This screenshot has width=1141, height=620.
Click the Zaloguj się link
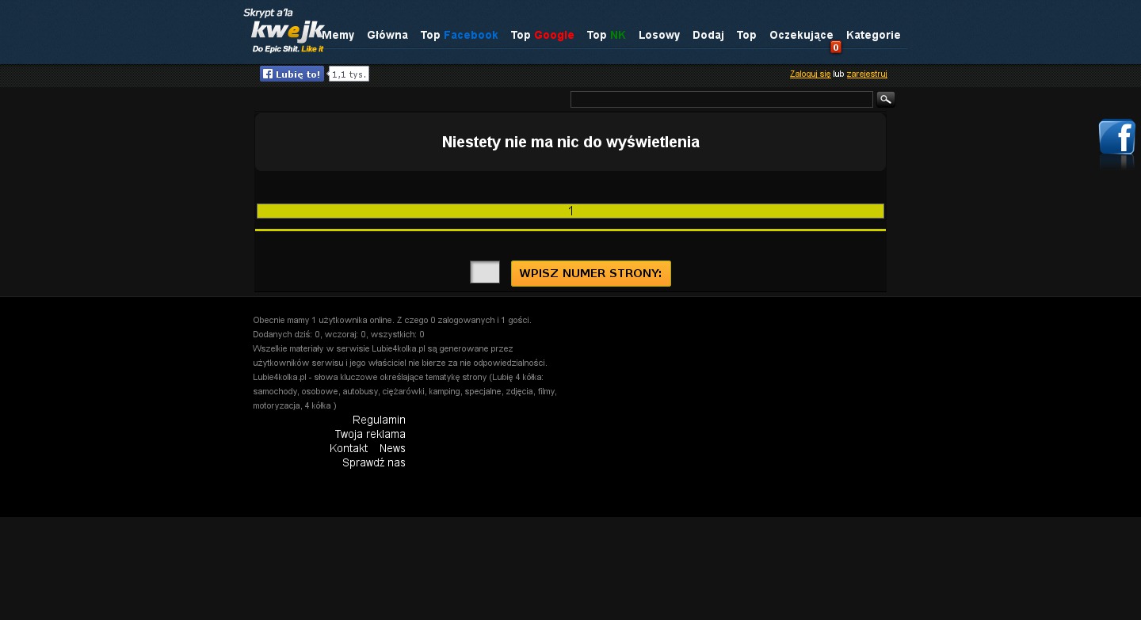pos(810,74)
